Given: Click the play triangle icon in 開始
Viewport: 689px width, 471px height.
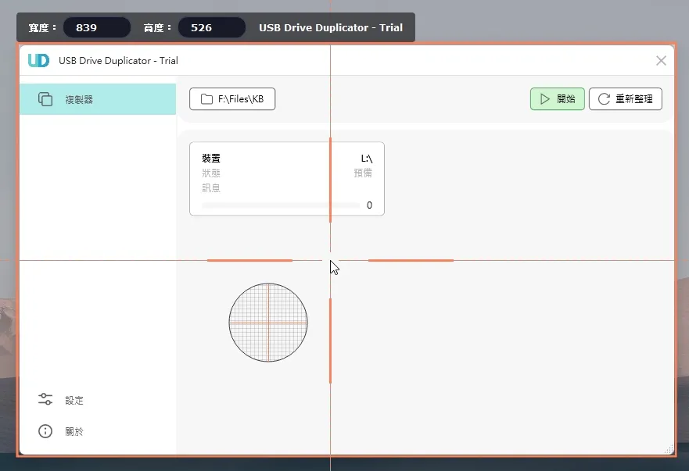Looking at the screenshot, I should [x=545, y=99].
